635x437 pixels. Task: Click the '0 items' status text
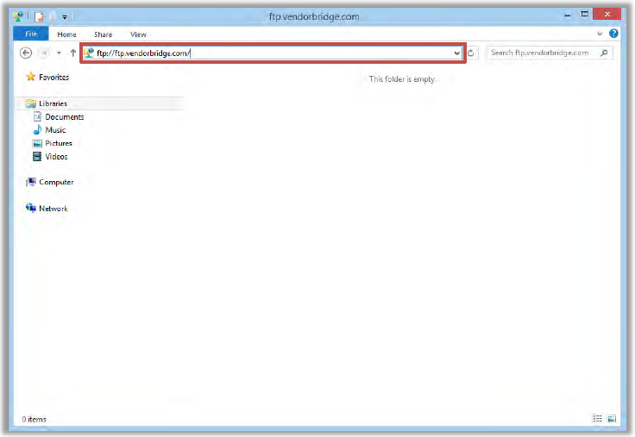pyautogui.click(x=35, y=420)
